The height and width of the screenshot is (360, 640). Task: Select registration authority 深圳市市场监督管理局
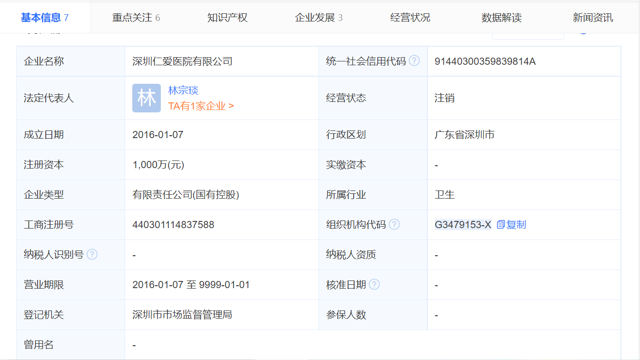[x=182, y=314]
